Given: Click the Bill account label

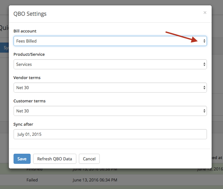Looking at the screenshot, I should pyautogui.click(x=25, y=31).
